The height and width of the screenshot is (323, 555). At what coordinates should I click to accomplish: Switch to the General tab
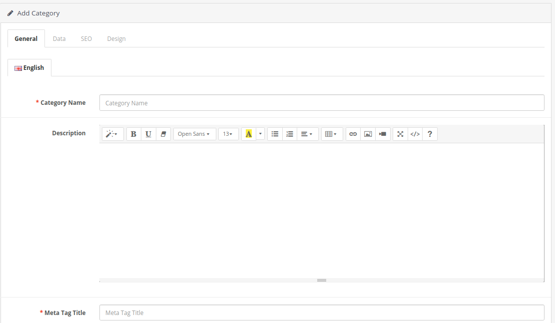click(x=26, y=38)
